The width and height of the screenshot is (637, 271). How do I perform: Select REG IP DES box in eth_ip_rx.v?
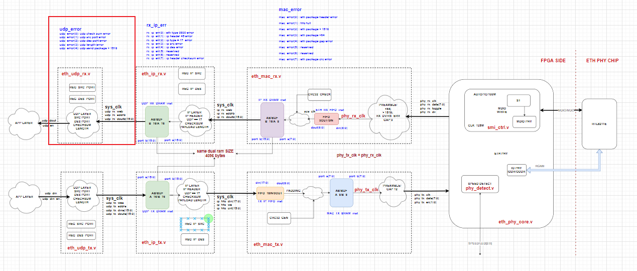[x=191, y=89]
